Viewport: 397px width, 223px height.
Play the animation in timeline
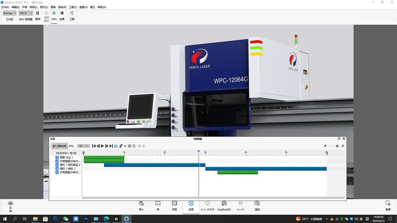click(102, 146)
